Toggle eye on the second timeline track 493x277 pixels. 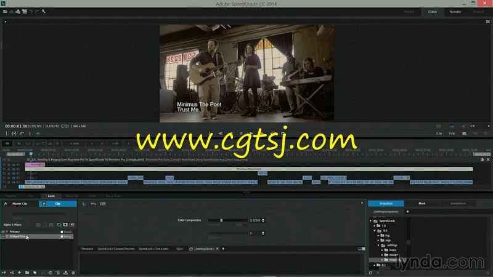pyautogui.click(x=14, y=169)
